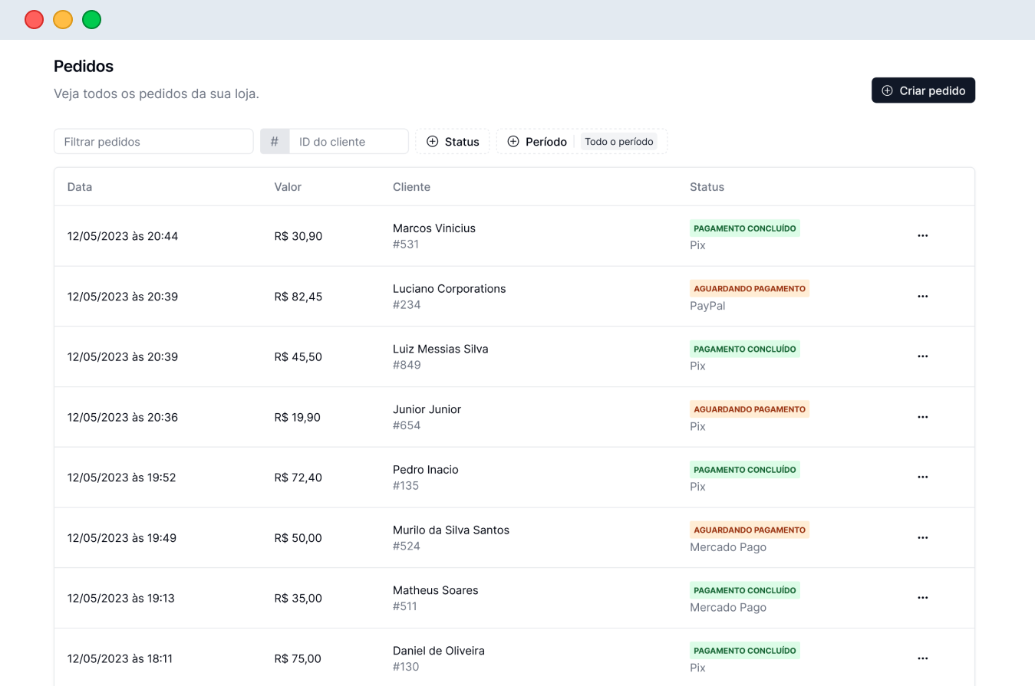The width and height of the screenshot is (1035, 686).
Task: Click the Pedidos page heading
Action: click(x=84, y=66)
